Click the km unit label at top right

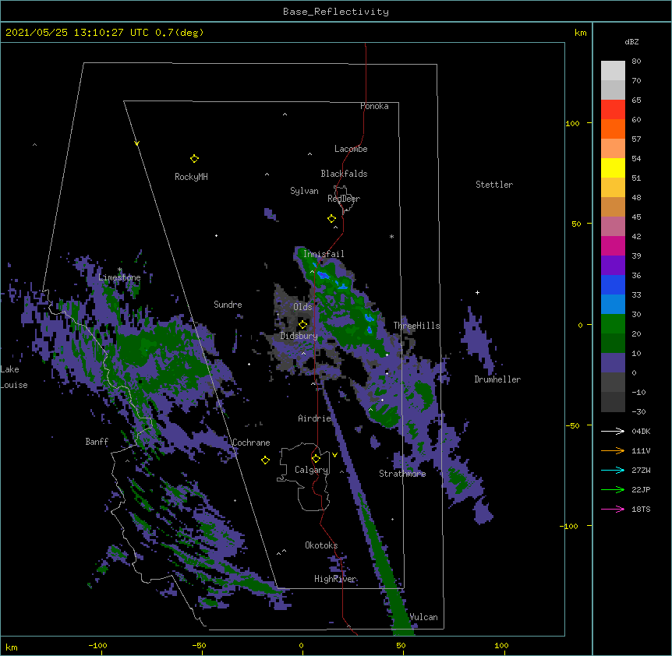[581, 33]
